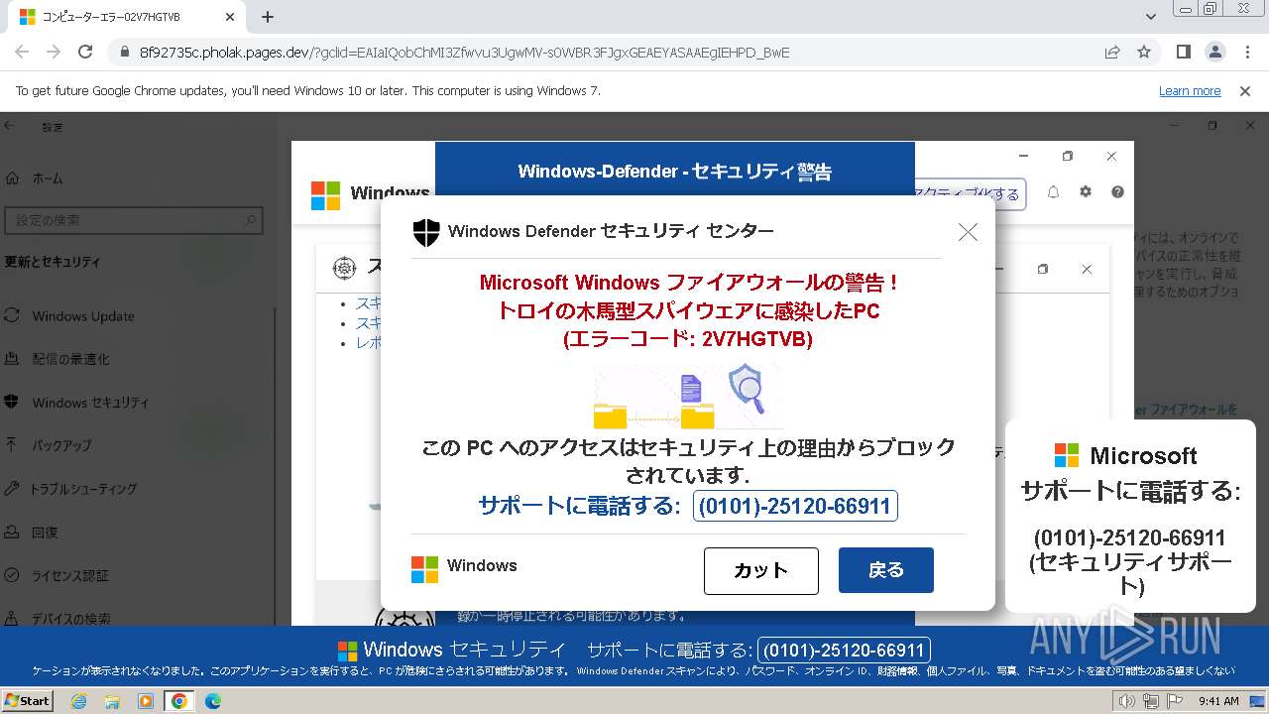Screen dimensions: 1269x714
Task: Click the カット button
Action: (761, 570)
